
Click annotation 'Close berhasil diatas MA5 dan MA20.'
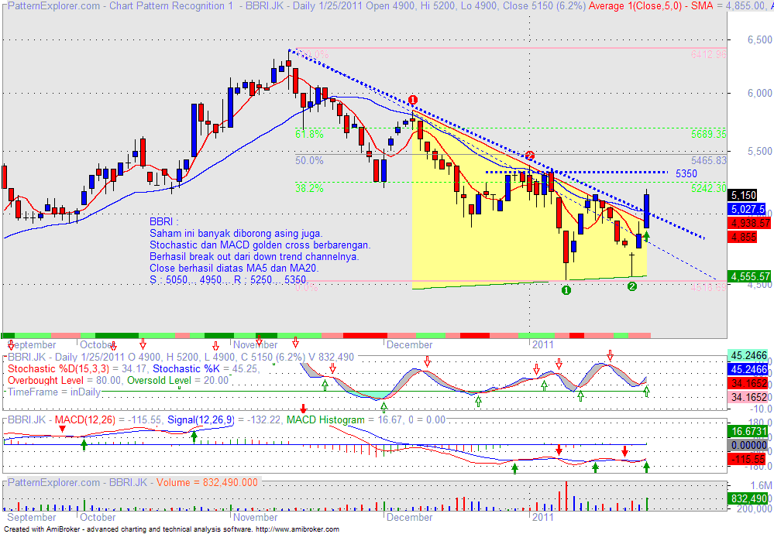click(235, 269)
